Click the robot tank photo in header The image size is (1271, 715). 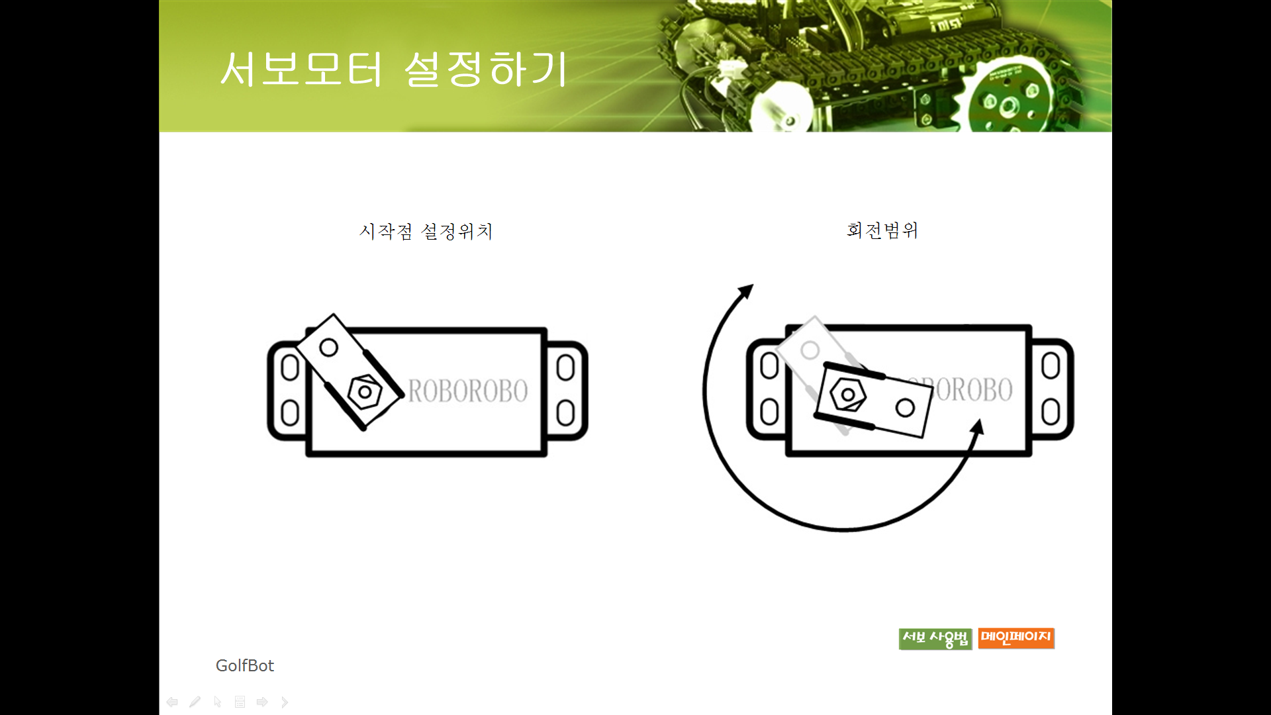click(x=880, y=66)
